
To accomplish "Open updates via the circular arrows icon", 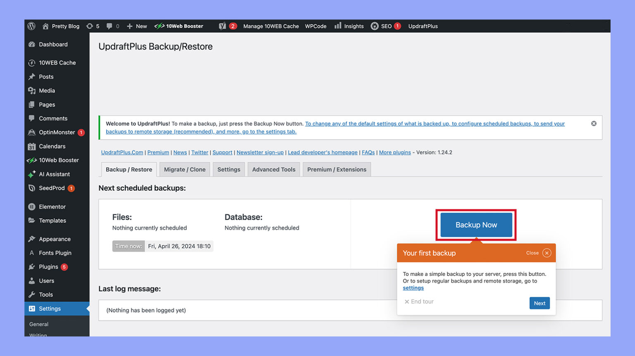I will pos(91,26).
